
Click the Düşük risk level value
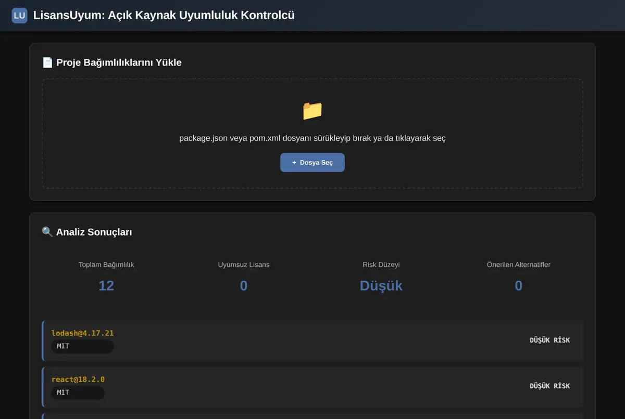pyautogui.click(x=381, y=285)
